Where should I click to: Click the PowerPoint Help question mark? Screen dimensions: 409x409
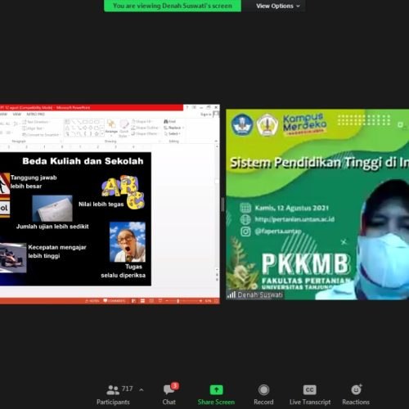pos(187,107)
